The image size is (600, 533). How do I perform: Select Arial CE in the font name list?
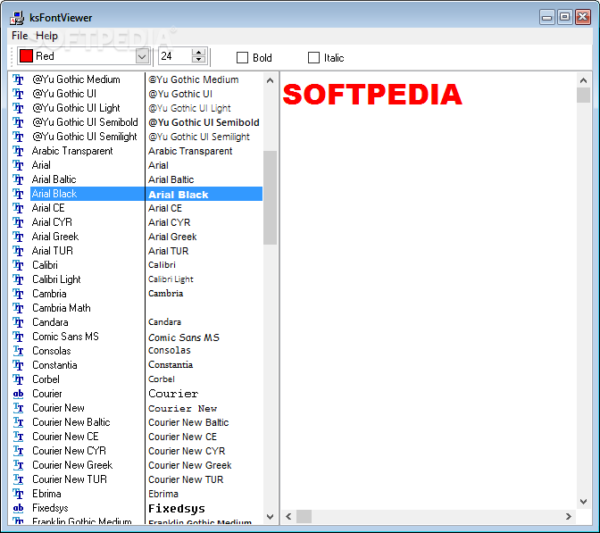pos(48,208)
